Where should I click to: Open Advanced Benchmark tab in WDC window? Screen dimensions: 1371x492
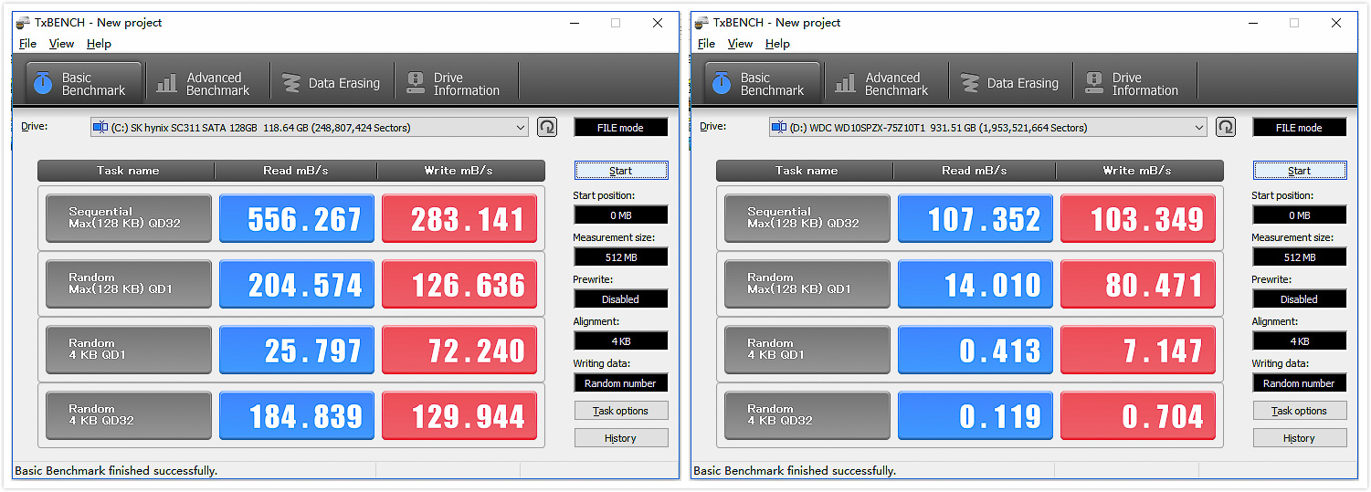tap(882, 84)
